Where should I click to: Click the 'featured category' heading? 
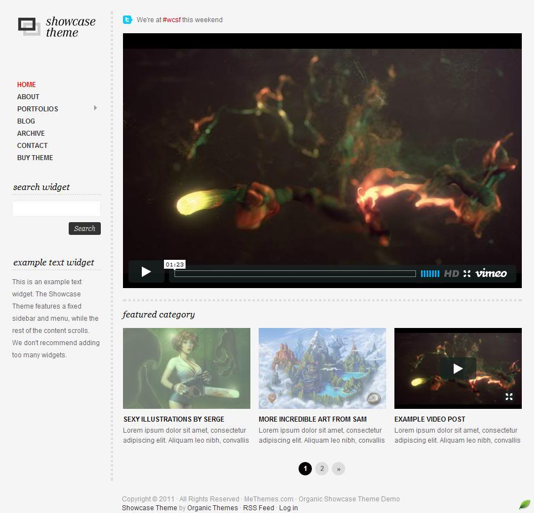point(158,315)
